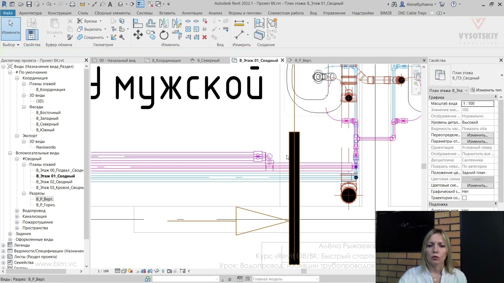Select the Изменить (Modify) arrow tool
The height and width of the screenshot is (283, 504).
click(11, 29)
